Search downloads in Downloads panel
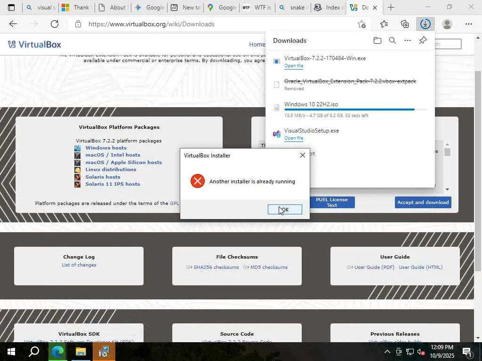 point(393,40)
